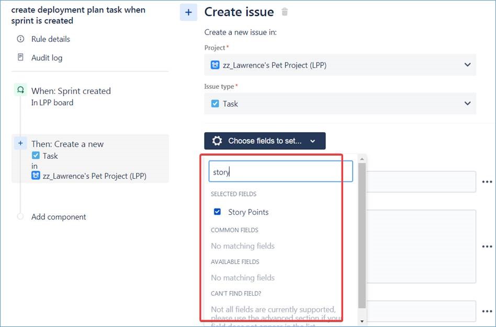
Task: Expand the Choose fields to set menu
Action: [265, 141]
